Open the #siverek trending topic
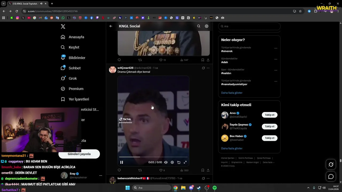342x192 pixels. coord(227,51)
